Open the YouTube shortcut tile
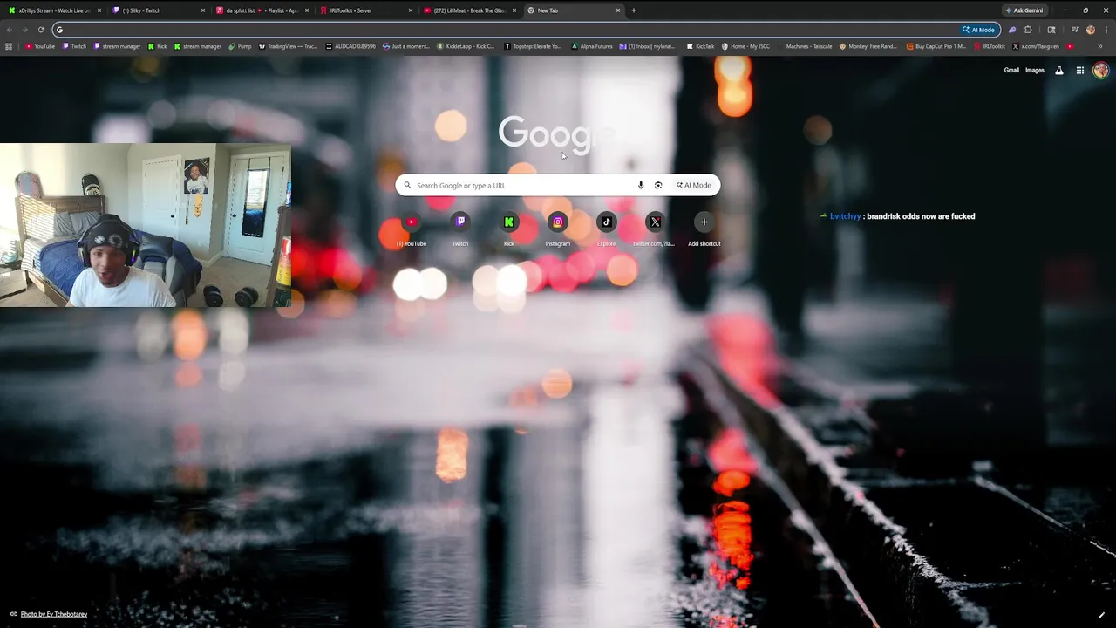This screenshot has width=1116, height=628. (x=411, y=229)
